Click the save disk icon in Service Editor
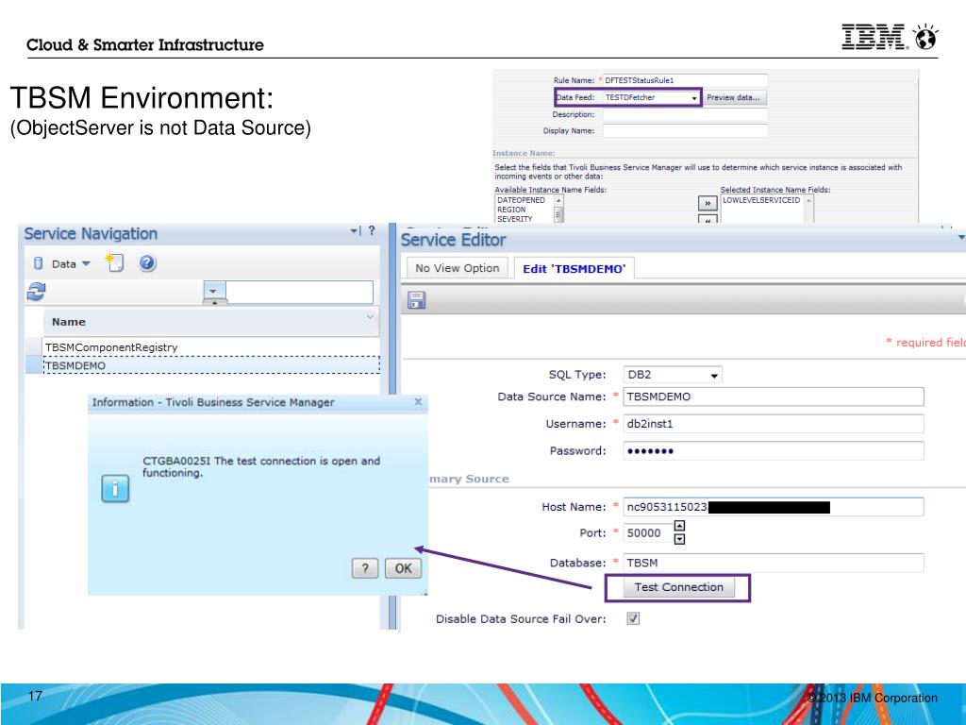 tap(416, 300)
